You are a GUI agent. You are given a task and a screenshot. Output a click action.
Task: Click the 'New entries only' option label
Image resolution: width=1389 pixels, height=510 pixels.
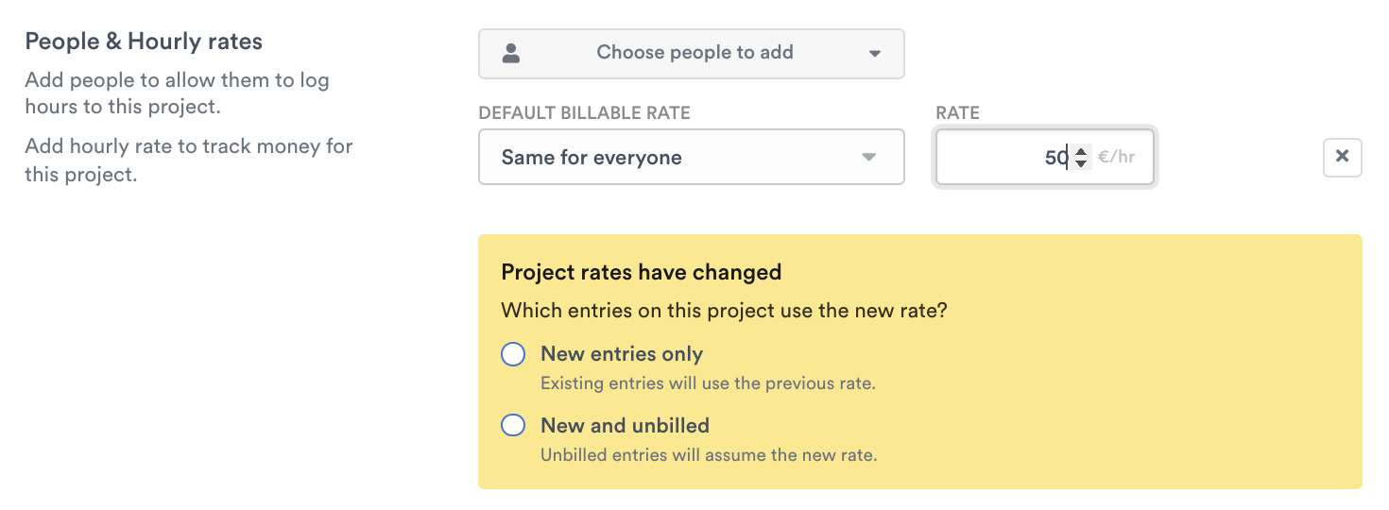[x=622, y=354]
